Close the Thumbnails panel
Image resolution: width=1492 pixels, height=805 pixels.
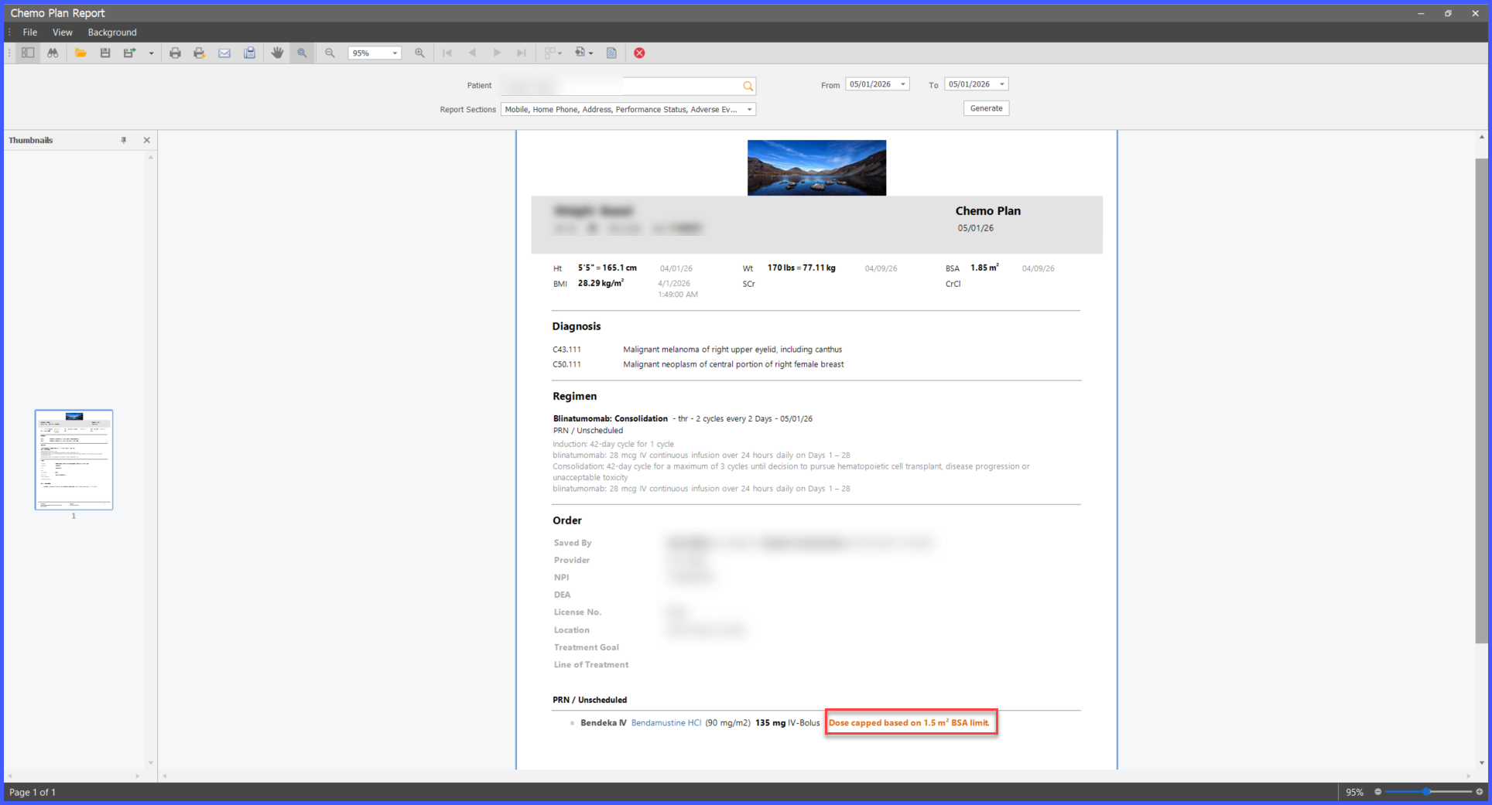tap(146, 140)
